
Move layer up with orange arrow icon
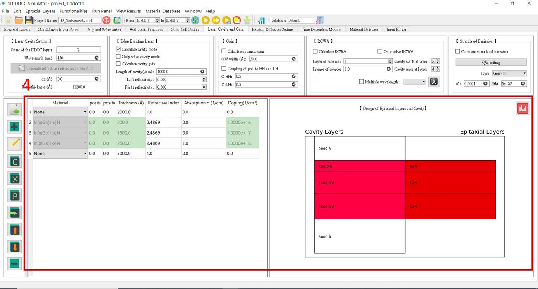[15, 229]
